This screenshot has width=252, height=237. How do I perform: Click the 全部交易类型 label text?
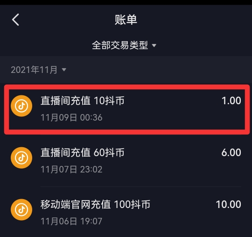point(120,45)
